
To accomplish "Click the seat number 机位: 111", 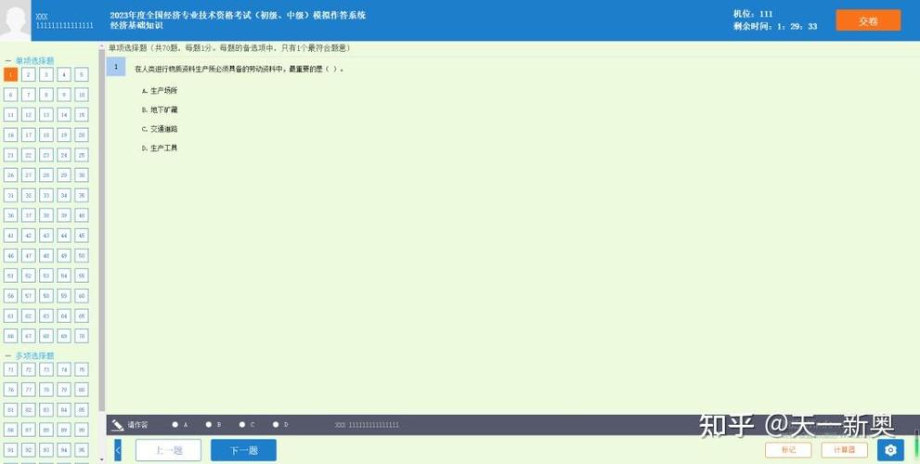I will coord(753,14).
